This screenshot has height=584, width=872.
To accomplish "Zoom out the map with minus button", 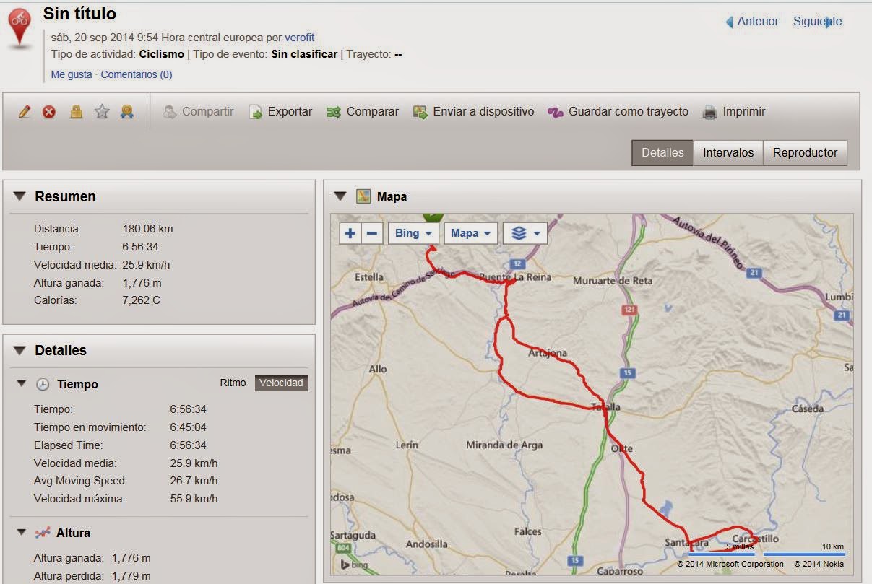I will (371, 233).
